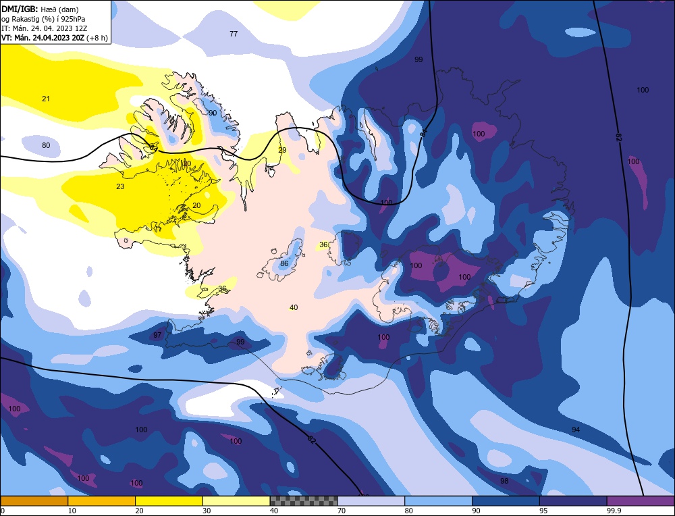
Task: Click the purple above-99.9 legend swatch
Action: click(641, 500)
